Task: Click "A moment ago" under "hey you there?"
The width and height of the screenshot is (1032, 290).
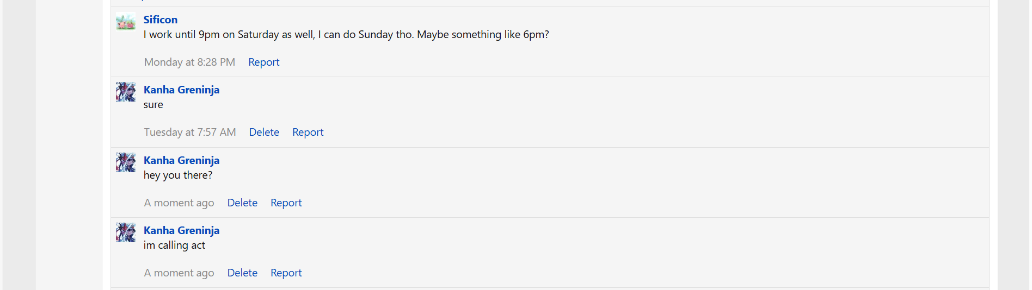Action: tap(179, 203)
